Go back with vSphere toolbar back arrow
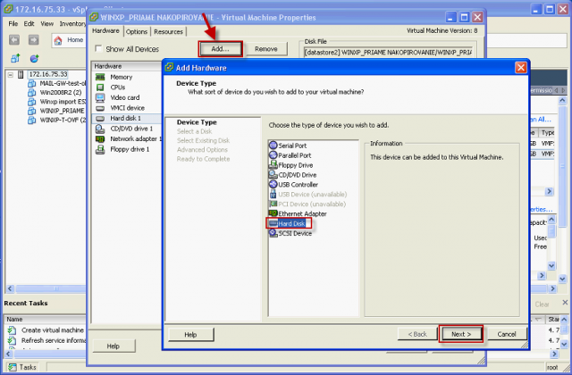The image size is (572, 375). pyautogui.click(x=14, y=39)
